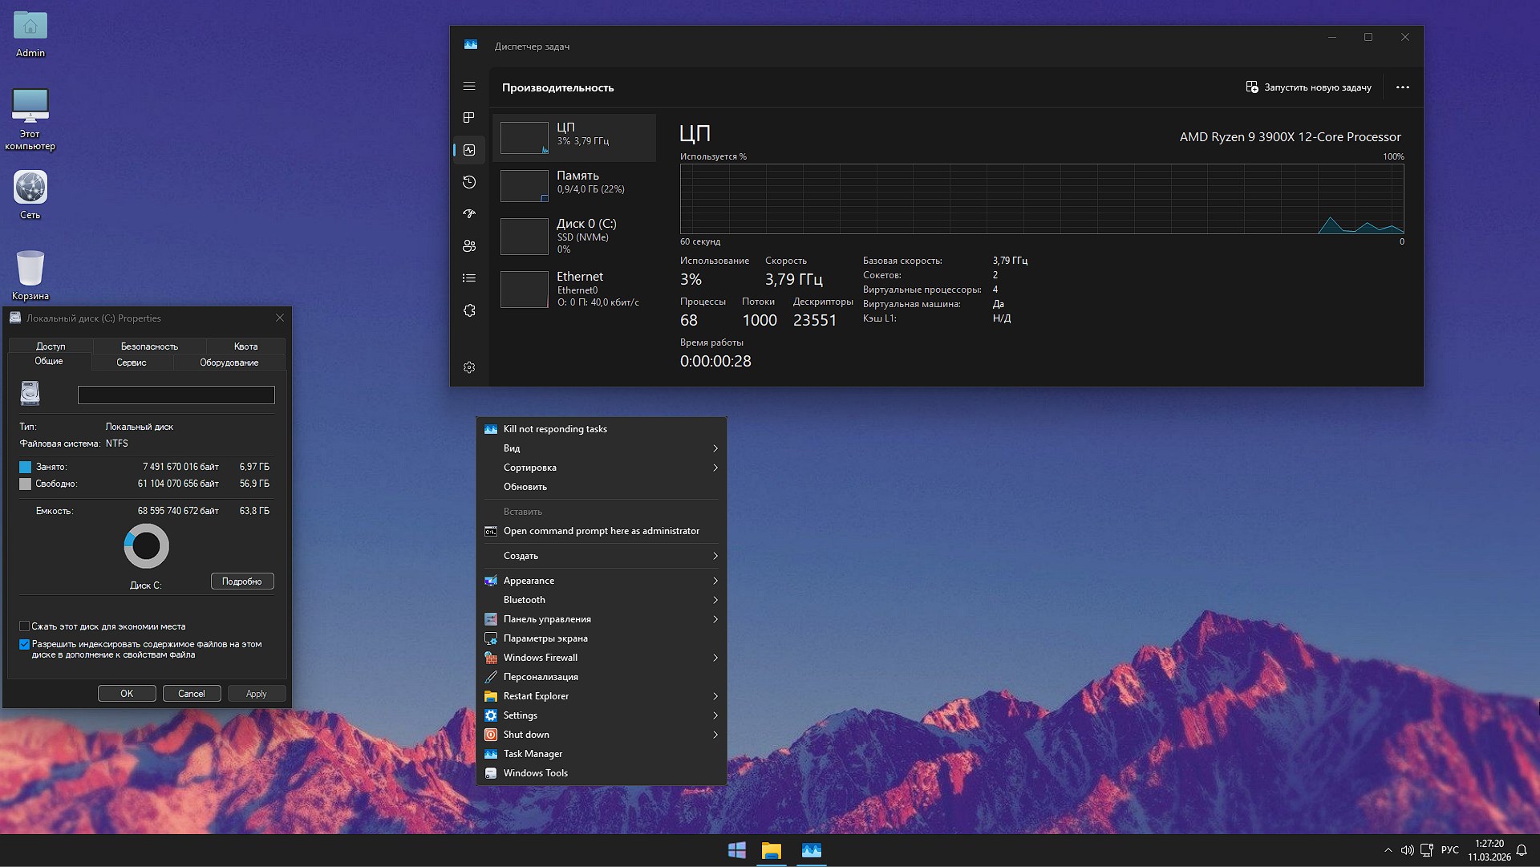1540x867 pixels.
Task: Enable Сжать этот диск checkbox
Action: (24, 626)
